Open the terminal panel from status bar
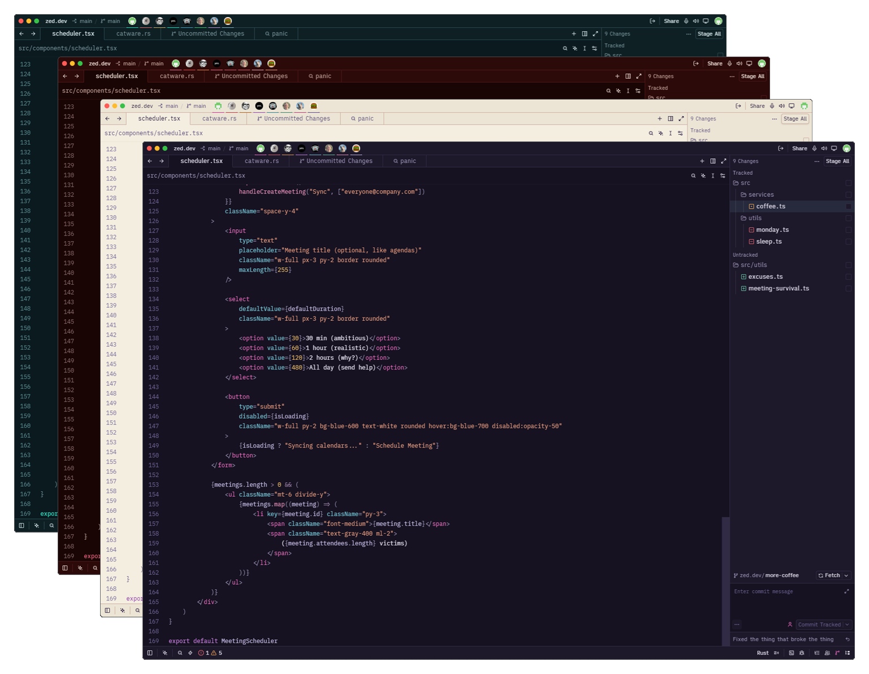 tap(792, 653)
